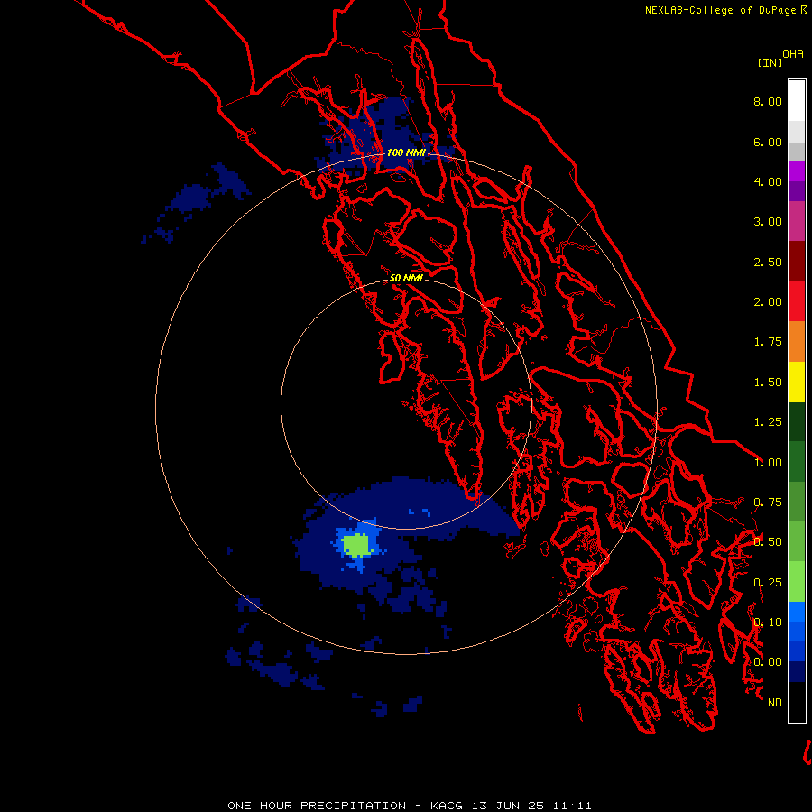Click the 50 NMI range ring label
The image size is (812, 812).
click(407, 278)
